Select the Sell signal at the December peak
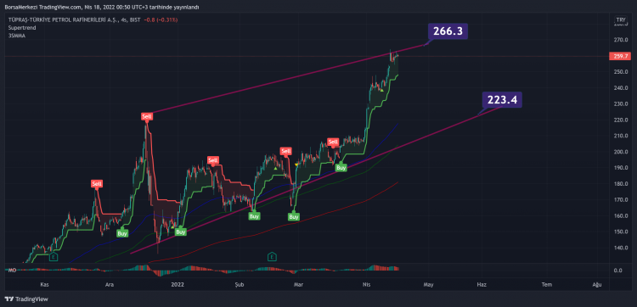Viewport: 637px width, 307px height. tap(147, 117)
